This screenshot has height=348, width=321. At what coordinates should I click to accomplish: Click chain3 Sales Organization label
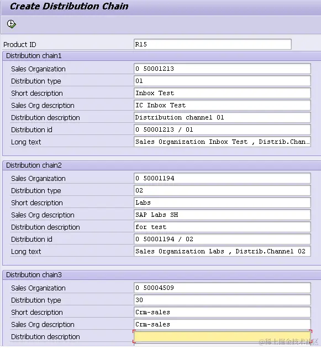click(x=38, y=288)
